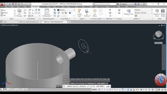Toggle Hardware Acceleration status bar icon
The width and height of the screenshot is (167, 94).
[153, 90]
